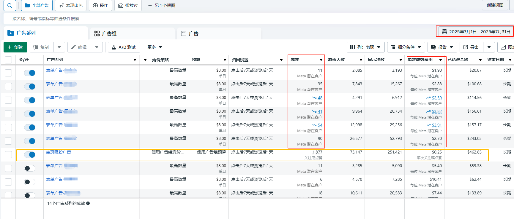The image size is (514, 219).
Task: Open the 全部广告 folder view
Action: (x=37, y=5)
